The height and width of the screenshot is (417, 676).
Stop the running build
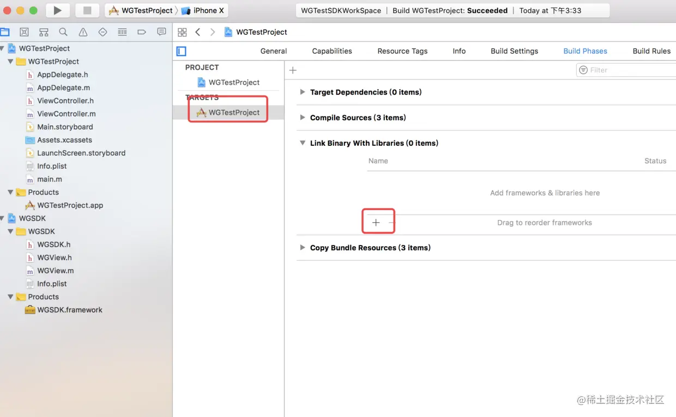point(87,10)
